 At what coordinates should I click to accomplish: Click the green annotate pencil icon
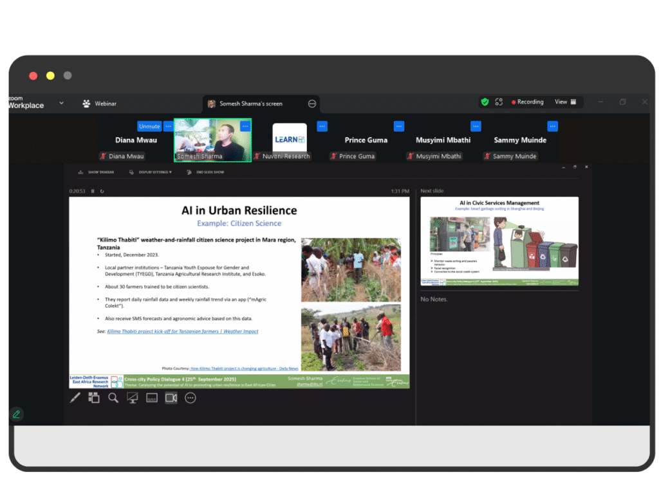pyautogui.click(x=17, y=414)
